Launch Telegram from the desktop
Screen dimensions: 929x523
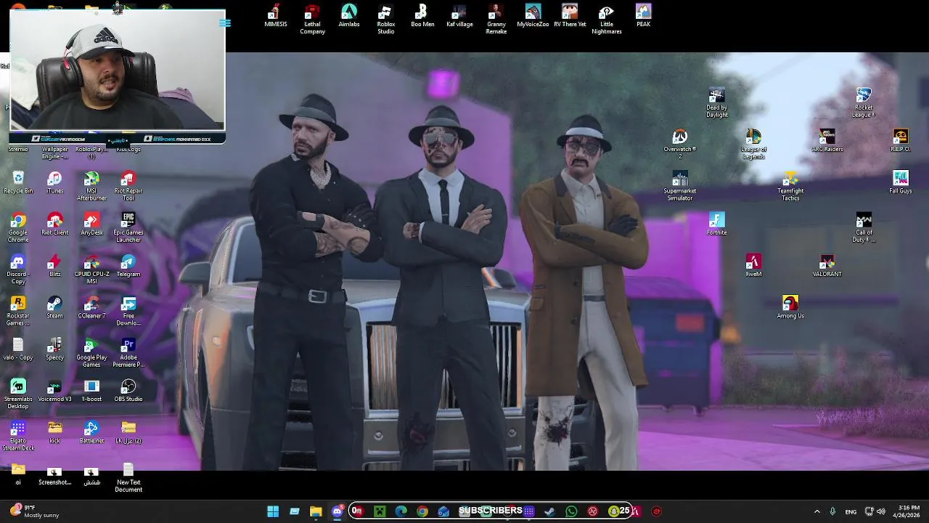click(128, 265)
